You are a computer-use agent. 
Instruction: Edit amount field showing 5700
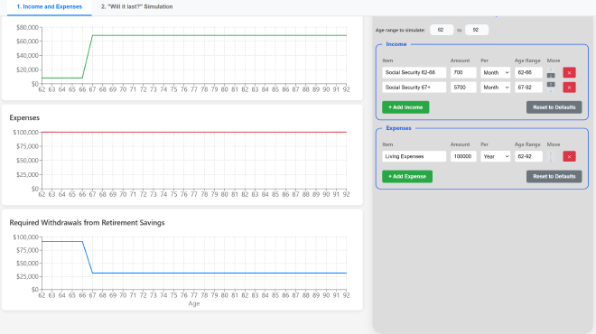(463, 88)
